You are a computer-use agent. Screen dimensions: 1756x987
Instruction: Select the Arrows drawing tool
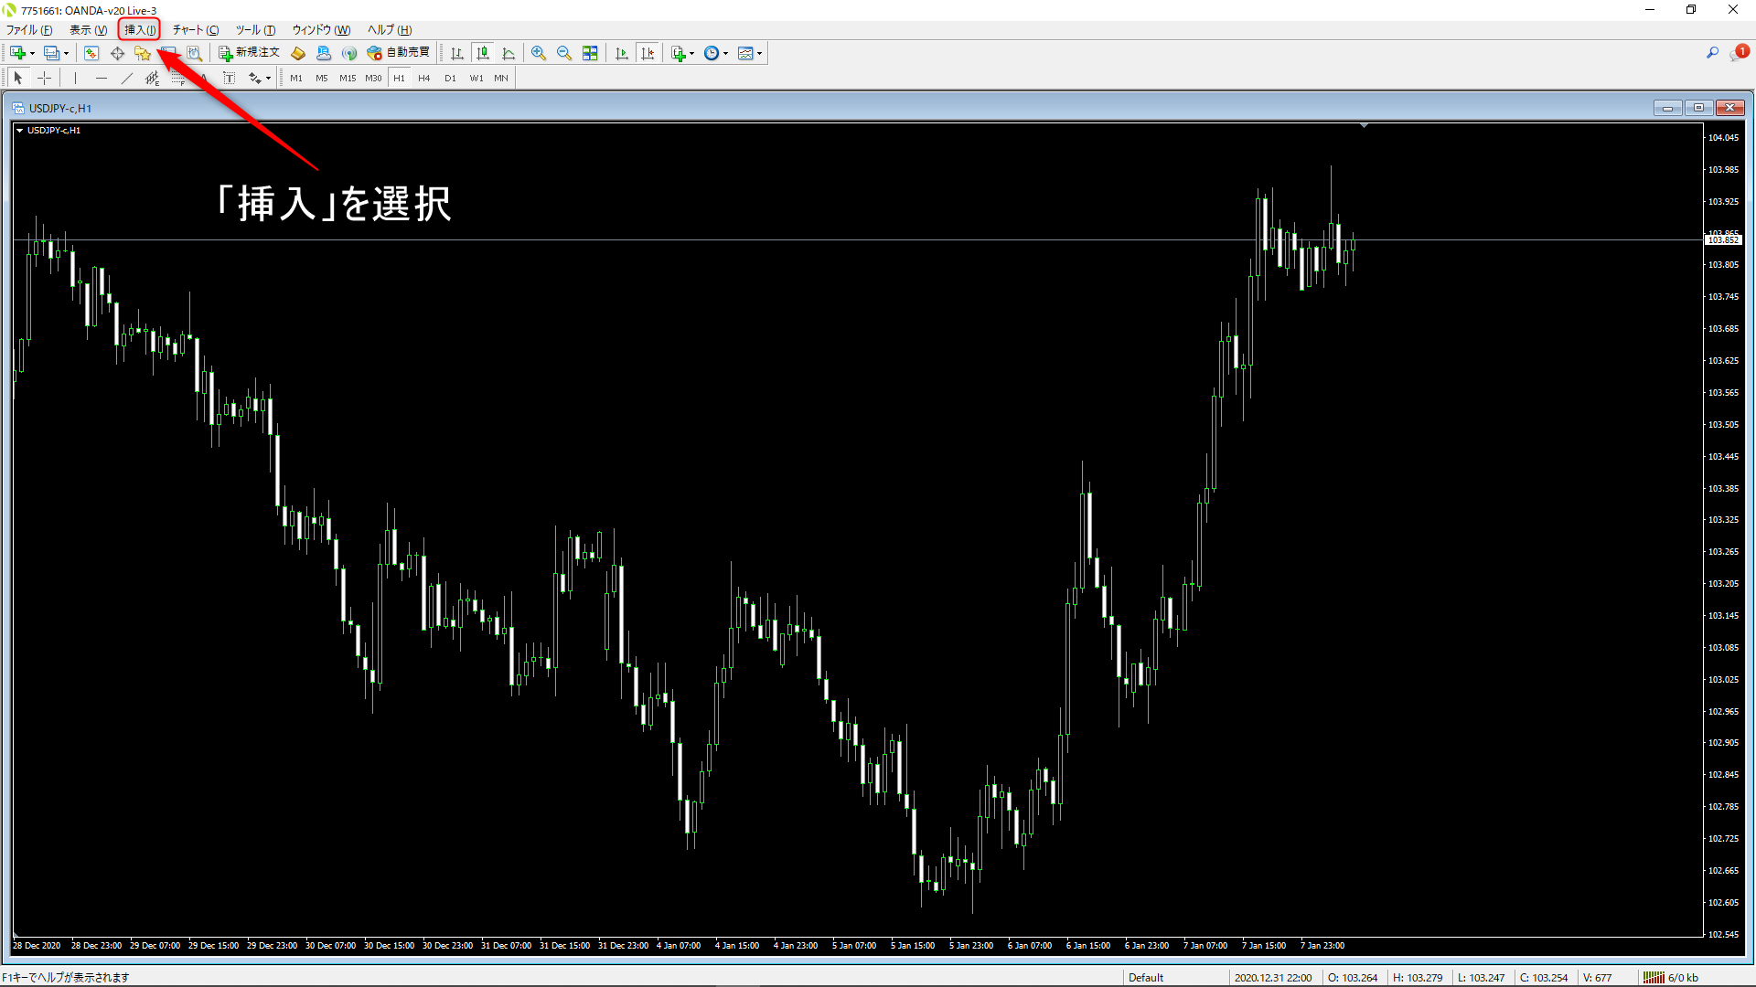click(254, 79)
